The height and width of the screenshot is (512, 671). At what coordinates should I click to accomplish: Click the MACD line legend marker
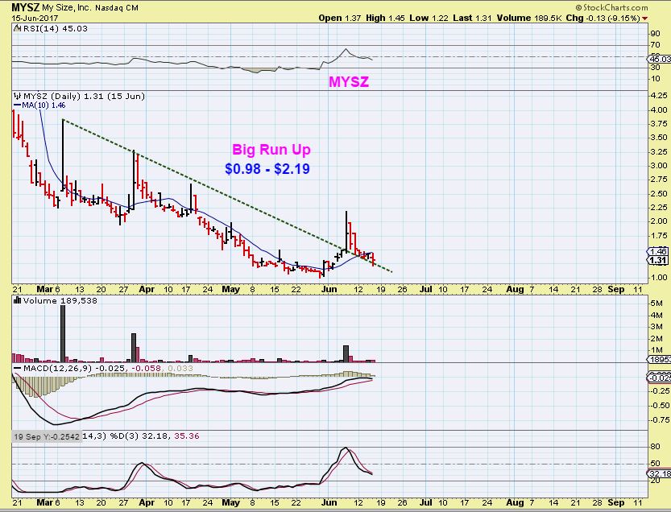point(17,368)
